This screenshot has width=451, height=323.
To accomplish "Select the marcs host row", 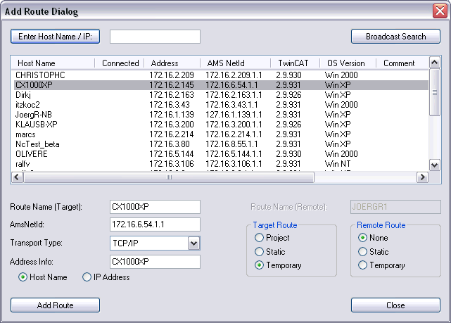I will coord(220,134).
